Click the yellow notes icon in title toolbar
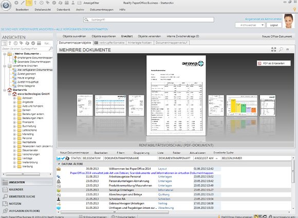This screenshot has width=298, height=218. click(29, 3)
